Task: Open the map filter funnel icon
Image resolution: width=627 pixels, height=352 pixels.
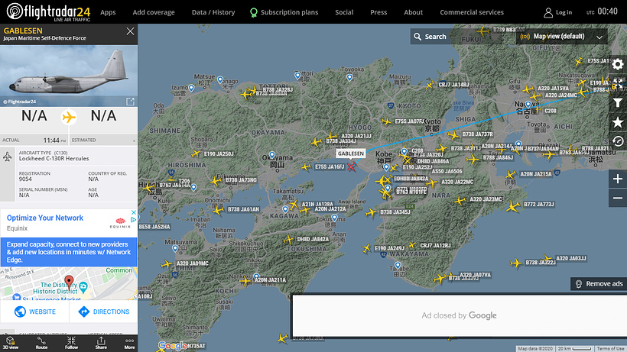Action: pos(618,103)
